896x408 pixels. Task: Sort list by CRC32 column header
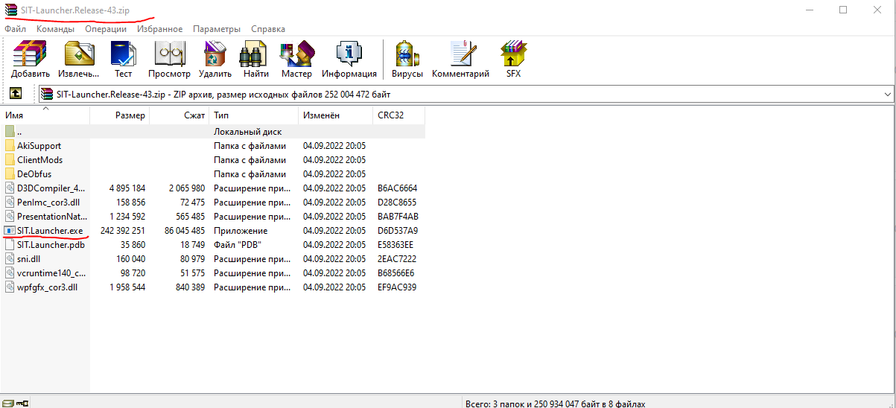coord(398,115)
